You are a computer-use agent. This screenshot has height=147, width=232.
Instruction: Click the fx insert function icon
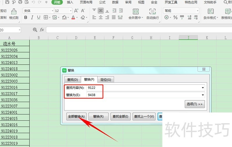click(x=42, y=30)
